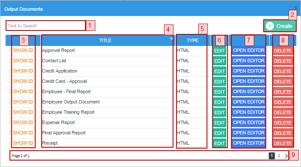The image size is (301, 167).
Task: Open editor for Credit Application
Action: coord(249,71)
